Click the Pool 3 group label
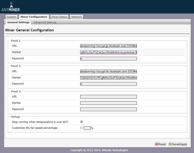The width and height of the screenshot is (194, 153). pos(16,91)
